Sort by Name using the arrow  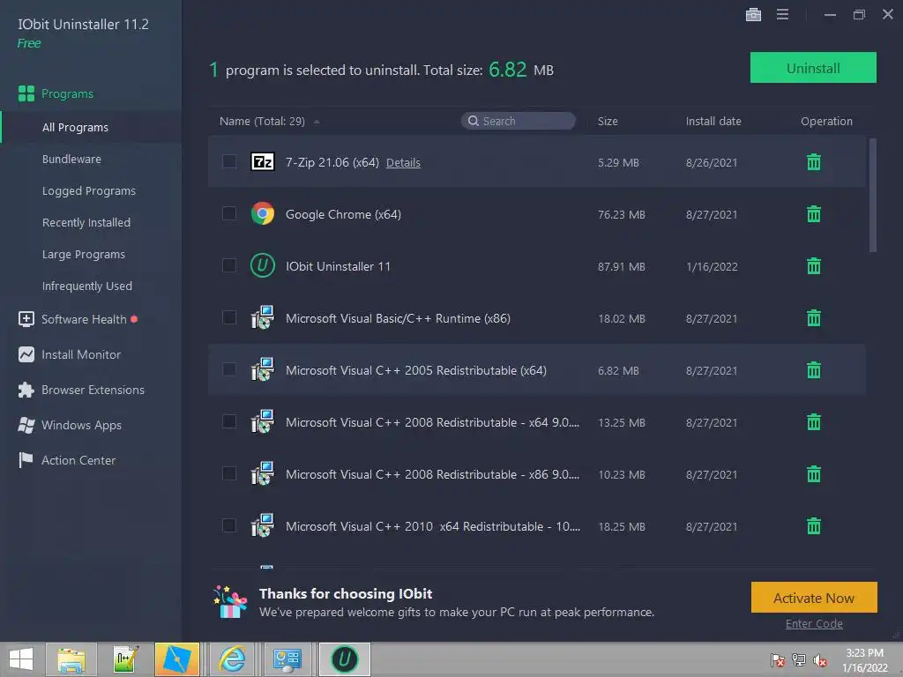pyautogui.click(x=317, y=122)
